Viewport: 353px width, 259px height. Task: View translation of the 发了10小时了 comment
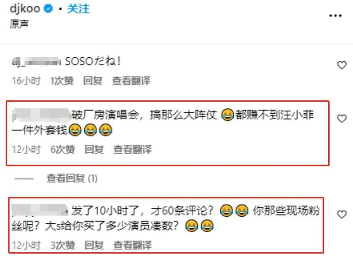pyautogui.click(x=132, y=245)
